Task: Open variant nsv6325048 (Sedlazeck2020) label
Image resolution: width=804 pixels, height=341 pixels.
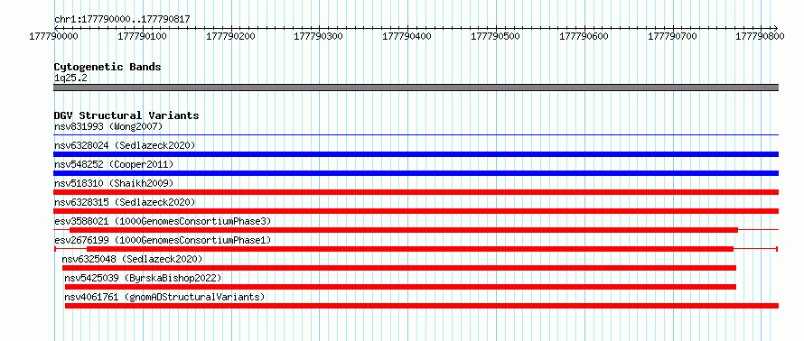Action: (x=132, y=259)
